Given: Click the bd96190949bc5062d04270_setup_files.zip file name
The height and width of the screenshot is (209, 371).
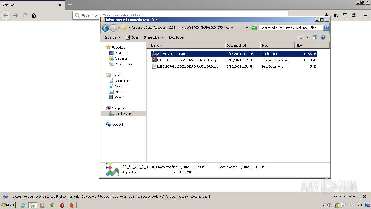Looking at the screenshot, I should [187, 60].
